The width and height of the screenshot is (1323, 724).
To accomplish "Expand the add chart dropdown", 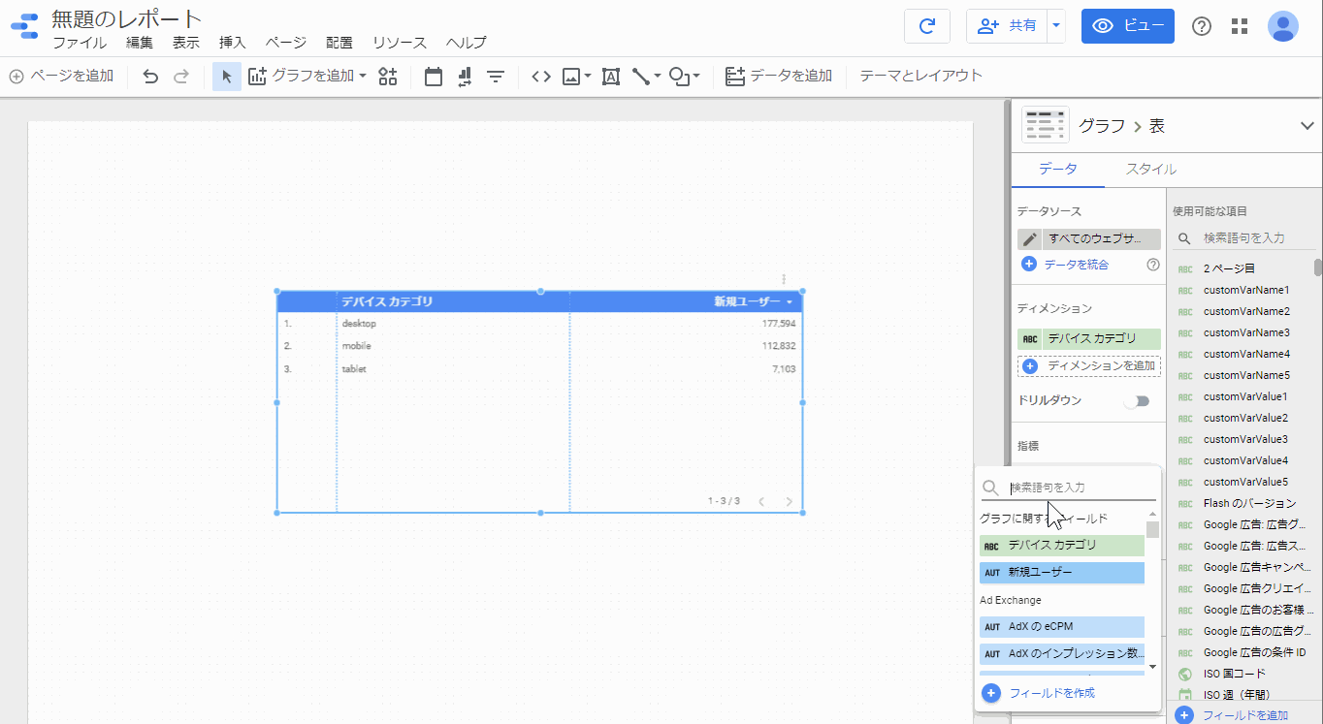I will pos(363,76).
